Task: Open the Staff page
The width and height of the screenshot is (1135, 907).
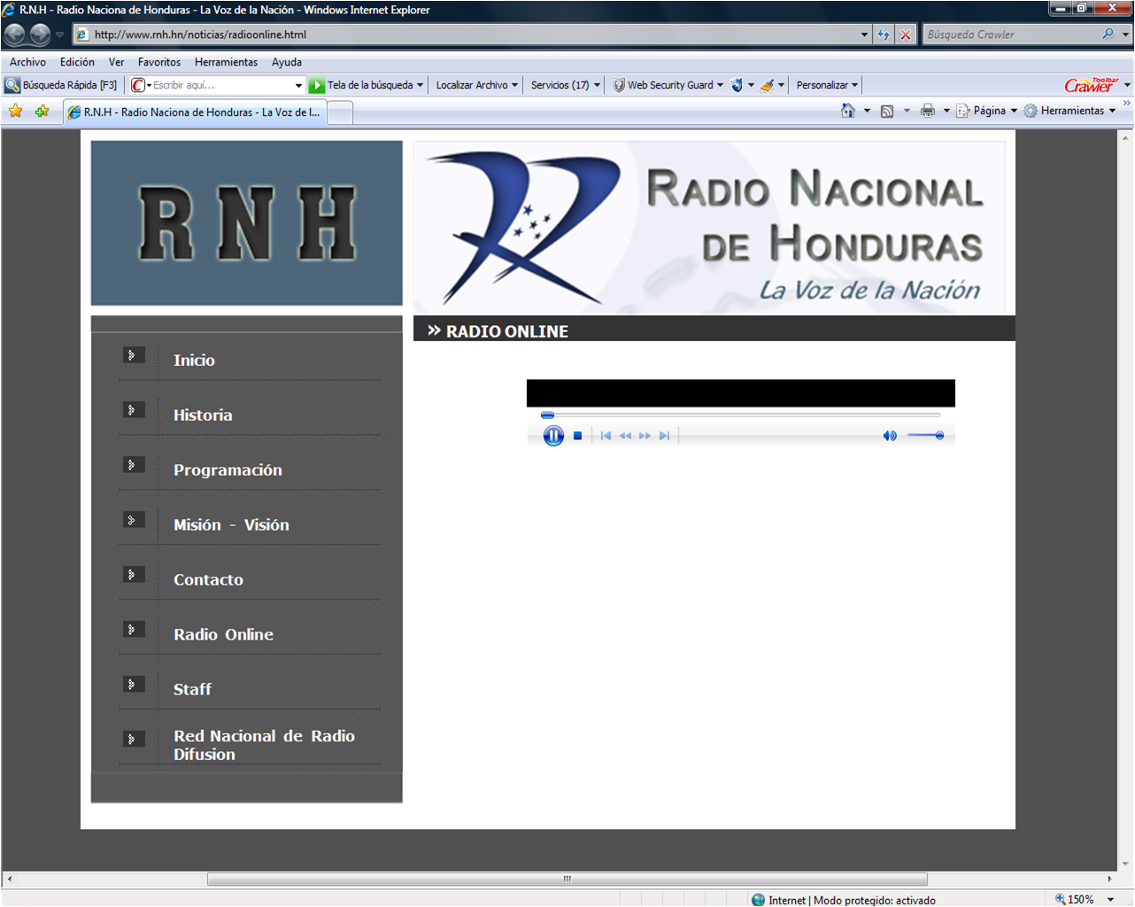Action: [192, 690]
